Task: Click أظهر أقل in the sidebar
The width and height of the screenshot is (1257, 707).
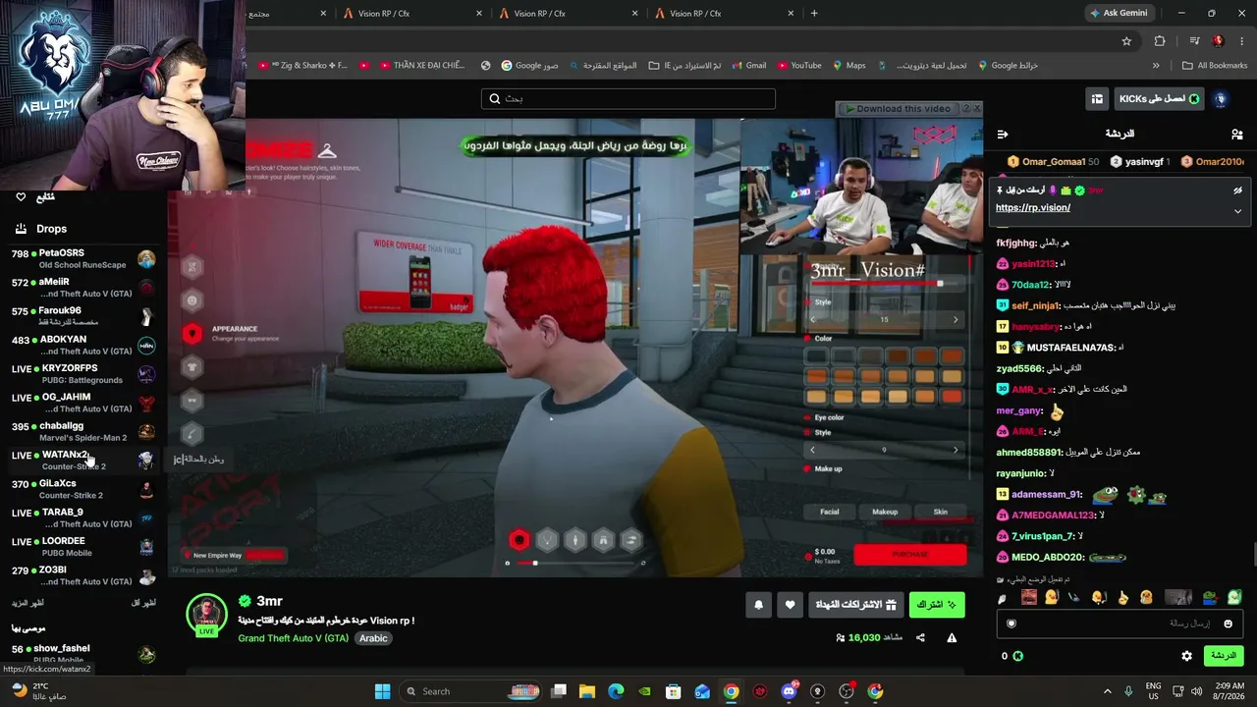Action: [143, 603]
